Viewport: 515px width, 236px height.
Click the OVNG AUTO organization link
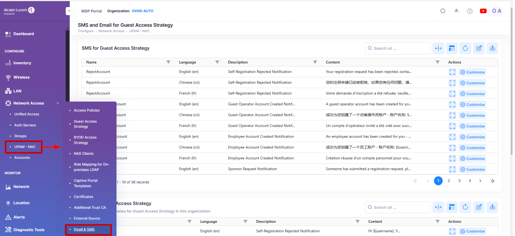pyautogui.click(x=142, y=11)
